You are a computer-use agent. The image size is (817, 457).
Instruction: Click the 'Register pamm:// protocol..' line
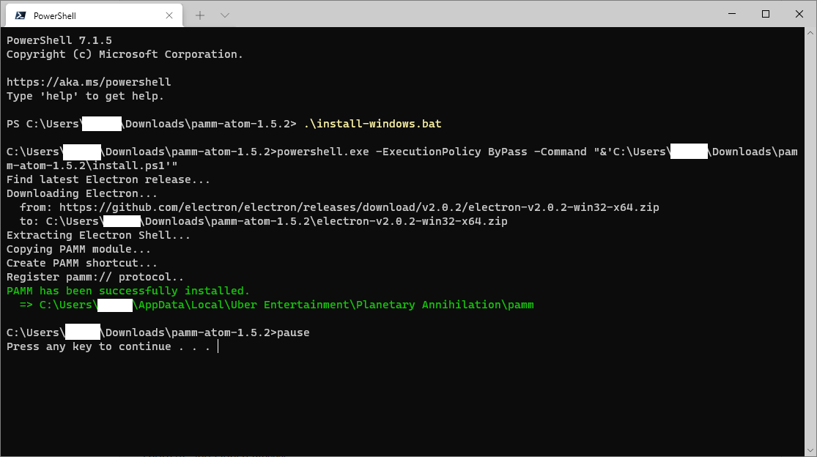coord(95,277)
